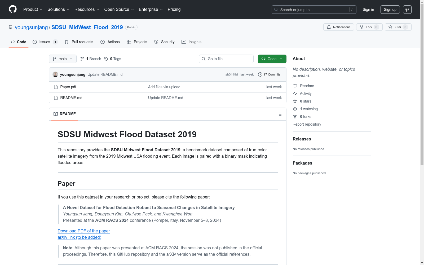Open commit hash ab3149d
Image resolution: width=424 pixels, height=265 pixels.
click(232, 74)
